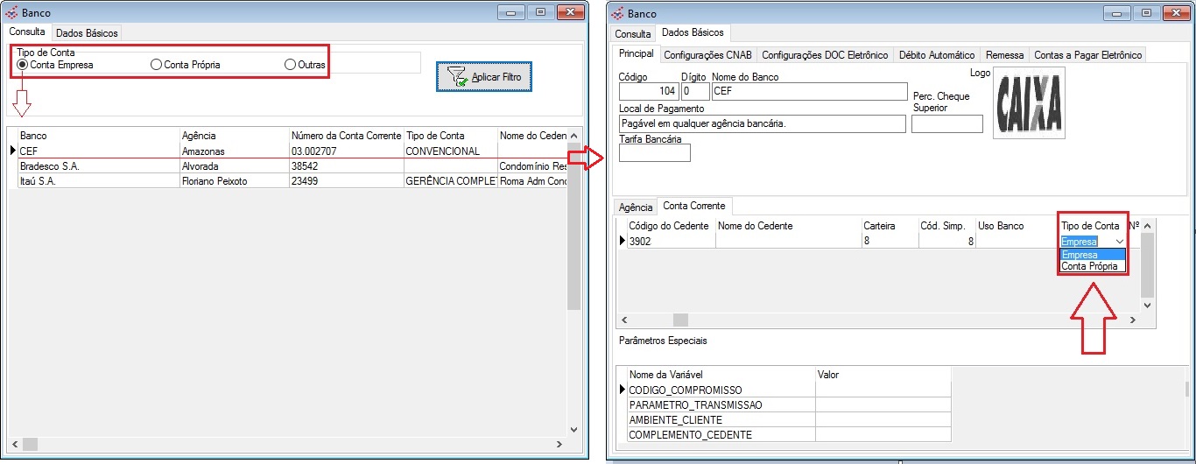Click the Banco app icon in right title bar
The image size is (1196, 464).
(x=616, y=13)
